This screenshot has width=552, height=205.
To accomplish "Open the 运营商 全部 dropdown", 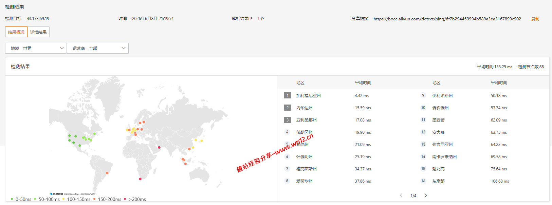I will point(98,48).
